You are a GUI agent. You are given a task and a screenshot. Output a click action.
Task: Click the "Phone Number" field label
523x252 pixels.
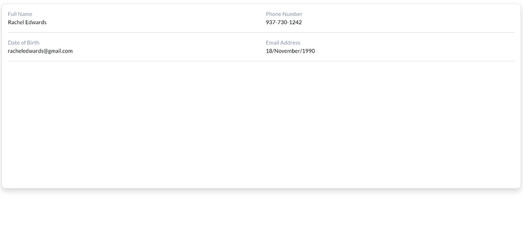(x=284, y=14)
